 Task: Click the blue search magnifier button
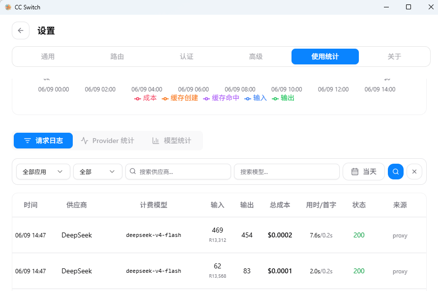396,172
